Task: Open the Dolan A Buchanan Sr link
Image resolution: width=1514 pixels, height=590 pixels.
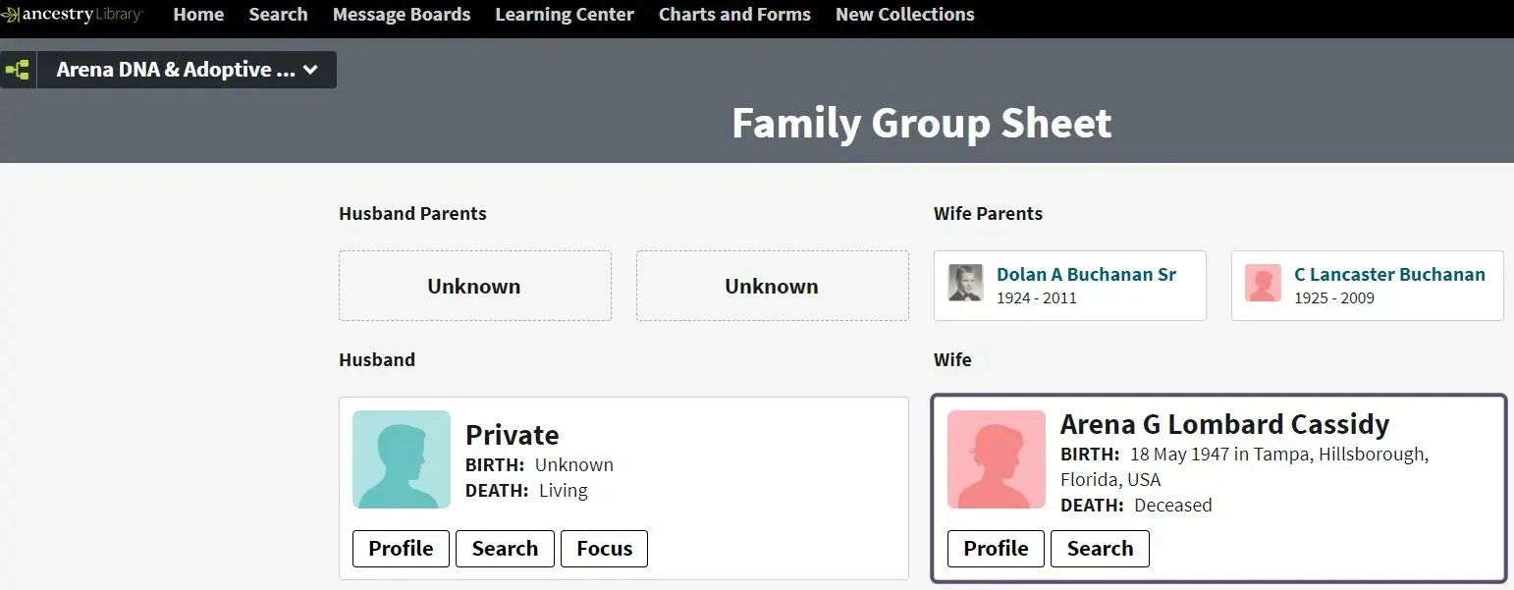Action: tap(1086, 275)
